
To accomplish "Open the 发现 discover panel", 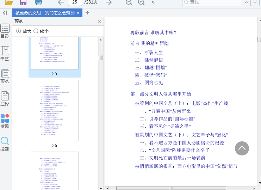I will [5, 121].
